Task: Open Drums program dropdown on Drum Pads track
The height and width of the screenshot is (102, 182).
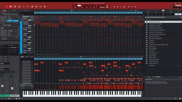Action: click(x=27, y=18)
